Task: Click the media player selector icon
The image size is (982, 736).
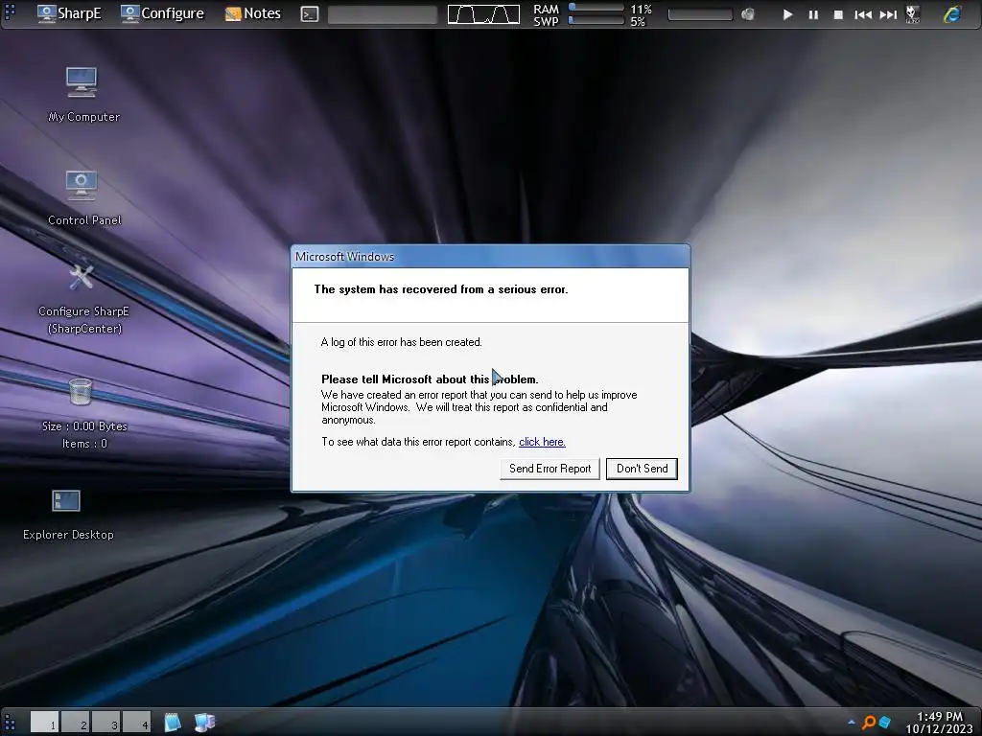Action: point(913,14)
